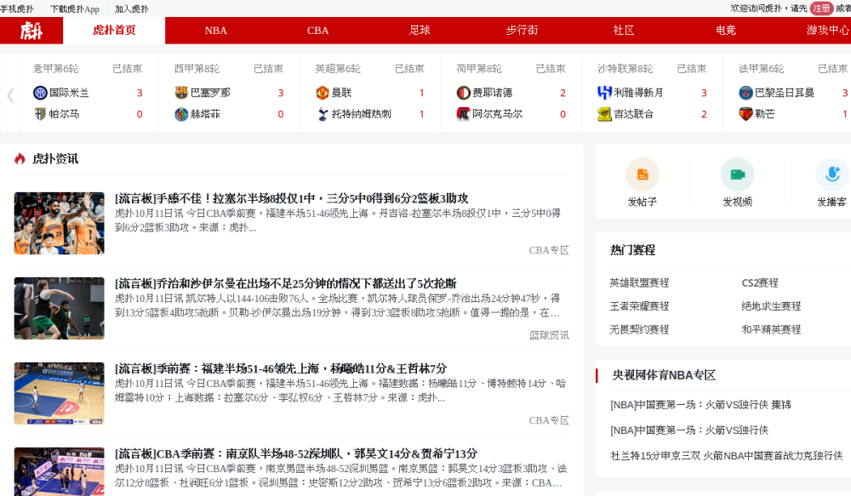
Task: Go to previous matches with left arrow
Action: click(10, 95)
